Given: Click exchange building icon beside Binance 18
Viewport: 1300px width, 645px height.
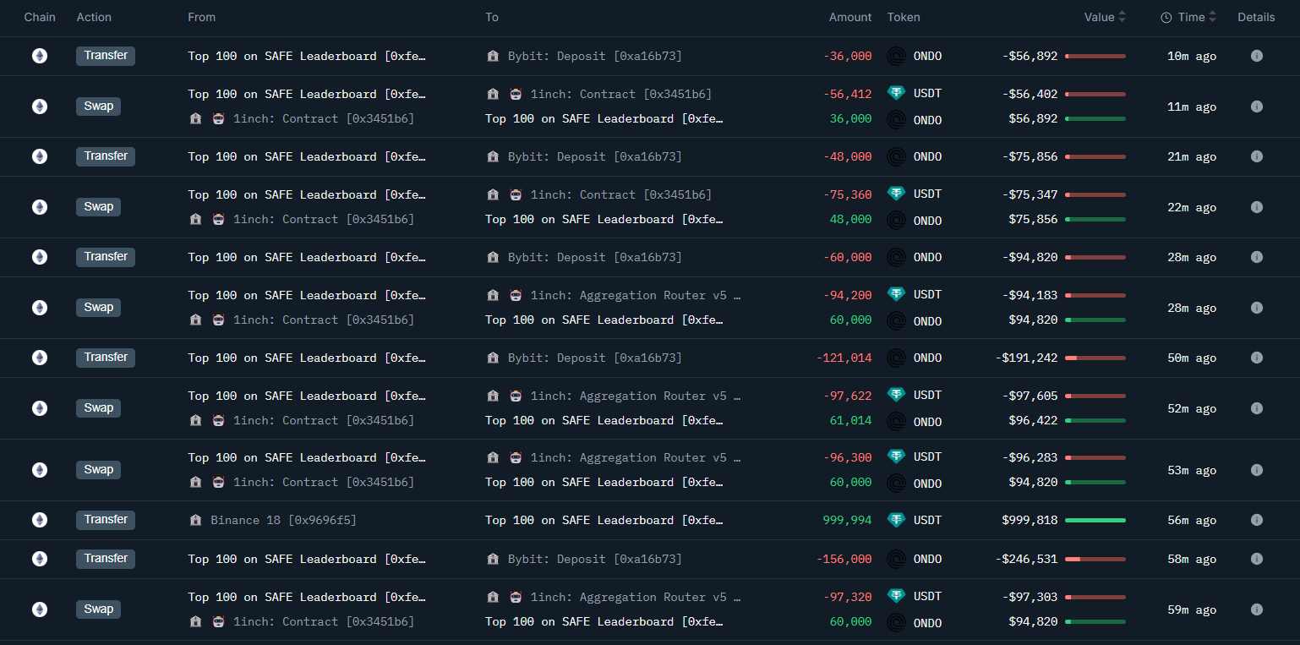Looking at the screenshot, I should [196, 520].
